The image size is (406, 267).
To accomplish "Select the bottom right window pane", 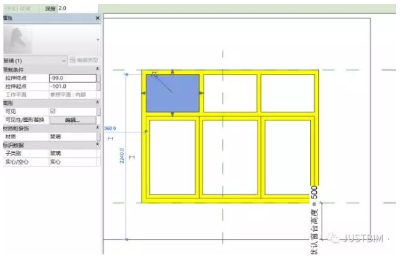I will (288, 157).
